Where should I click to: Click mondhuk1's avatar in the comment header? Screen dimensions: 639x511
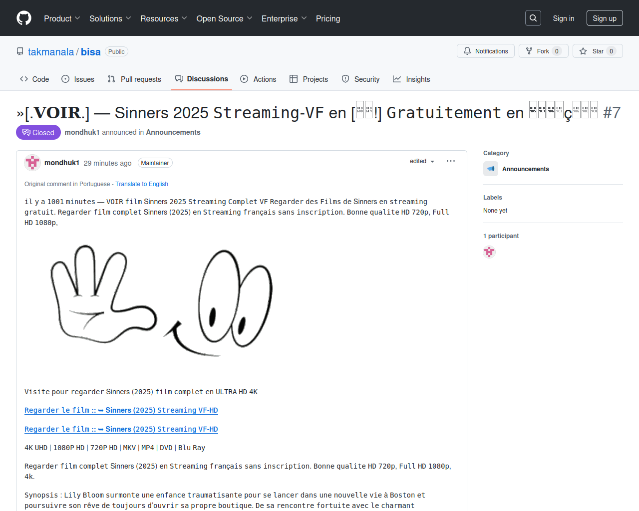(x=32, y=163)
